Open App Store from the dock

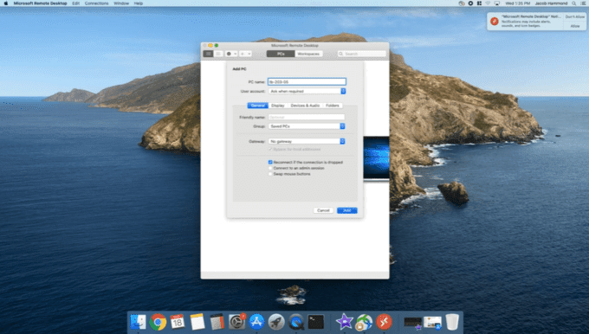[256, 322]
